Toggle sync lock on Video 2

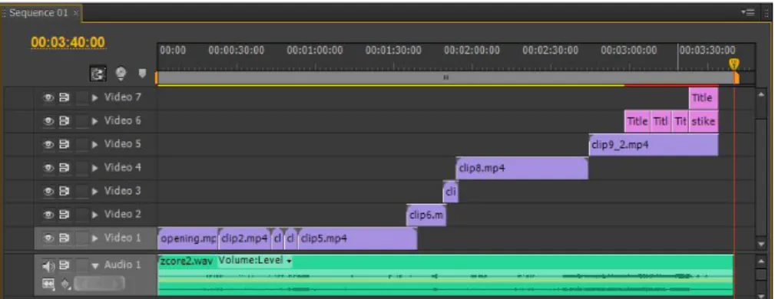click(x=65, y=215)
